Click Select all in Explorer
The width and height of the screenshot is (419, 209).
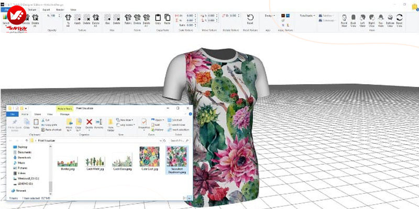(175, 120)
